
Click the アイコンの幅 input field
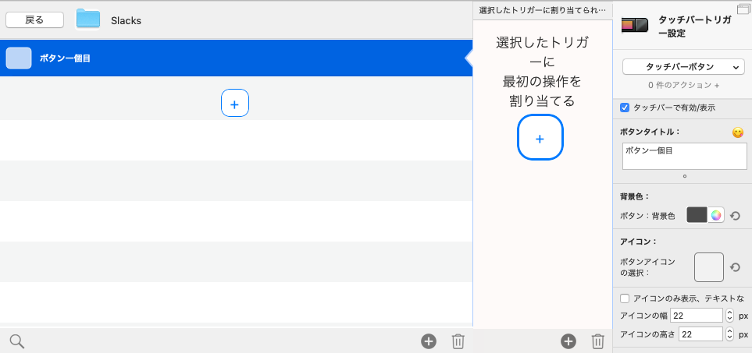(x=697, y=316)
